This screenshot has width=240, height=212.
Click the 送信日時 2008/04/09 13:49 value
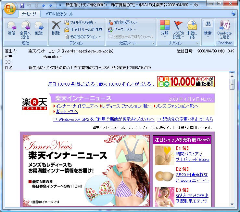[216, 51]
